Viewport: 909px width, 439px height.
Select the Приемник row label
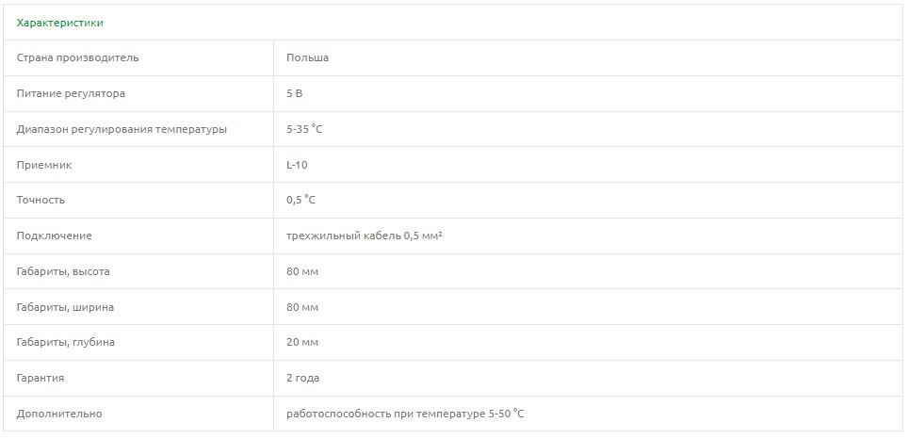[x=44, y=165]
